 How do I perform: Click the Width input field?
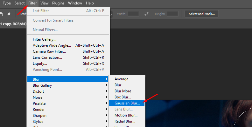133,14
